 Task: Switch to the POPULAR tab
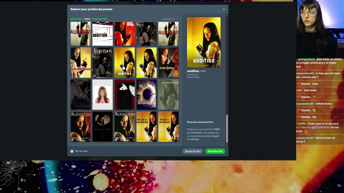coord(76,19)
